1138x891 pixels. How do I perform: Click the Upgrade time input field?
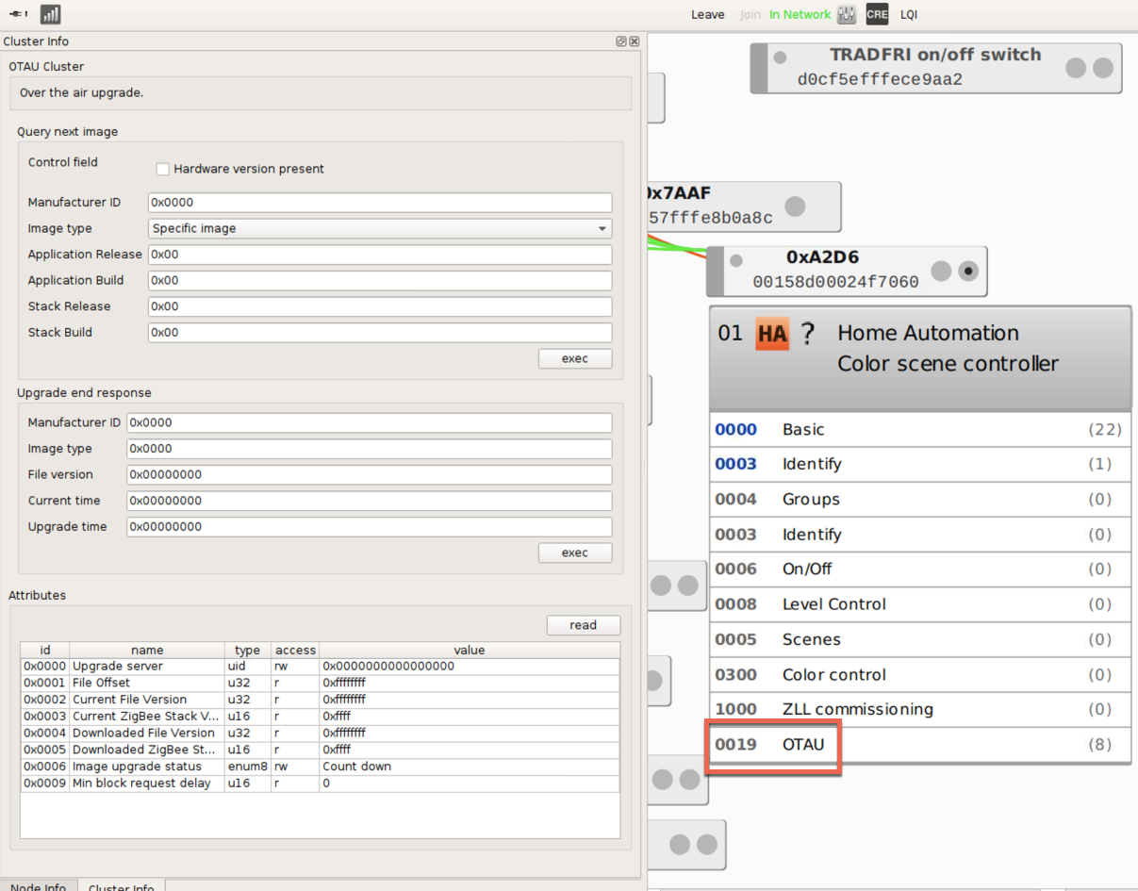pos(370,526)
